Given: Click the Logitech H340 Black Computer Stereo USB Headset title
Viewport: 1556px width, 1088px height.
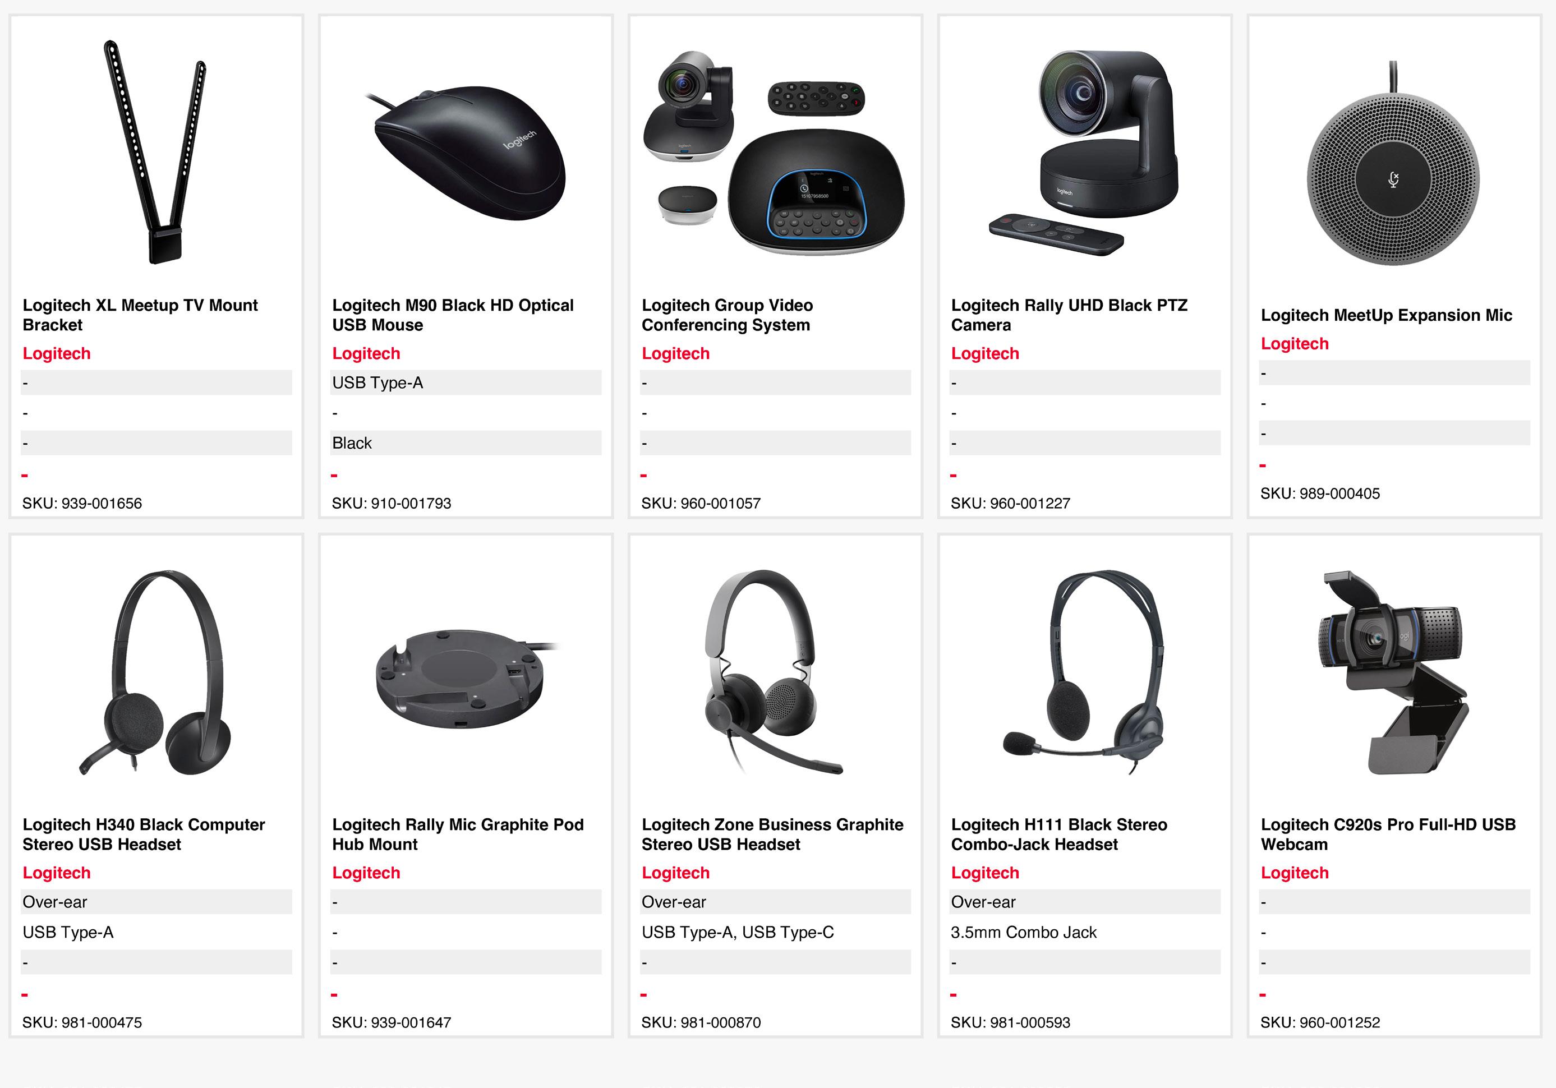Looking at the screenshot, I should click(x=144, y=834).
